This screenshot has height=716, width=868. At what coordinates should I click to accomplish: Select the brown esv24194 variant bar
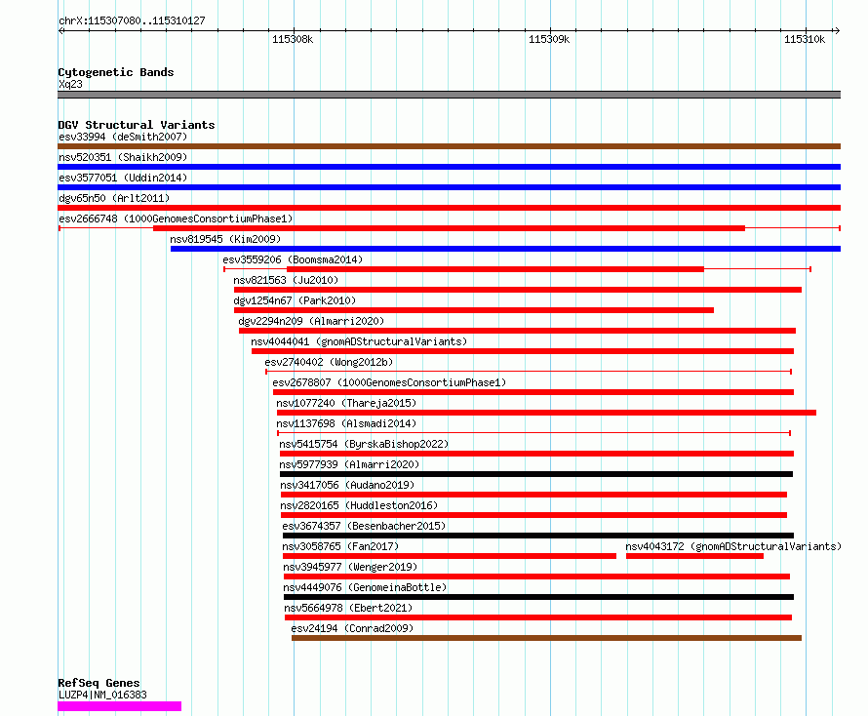click(546, 638)
